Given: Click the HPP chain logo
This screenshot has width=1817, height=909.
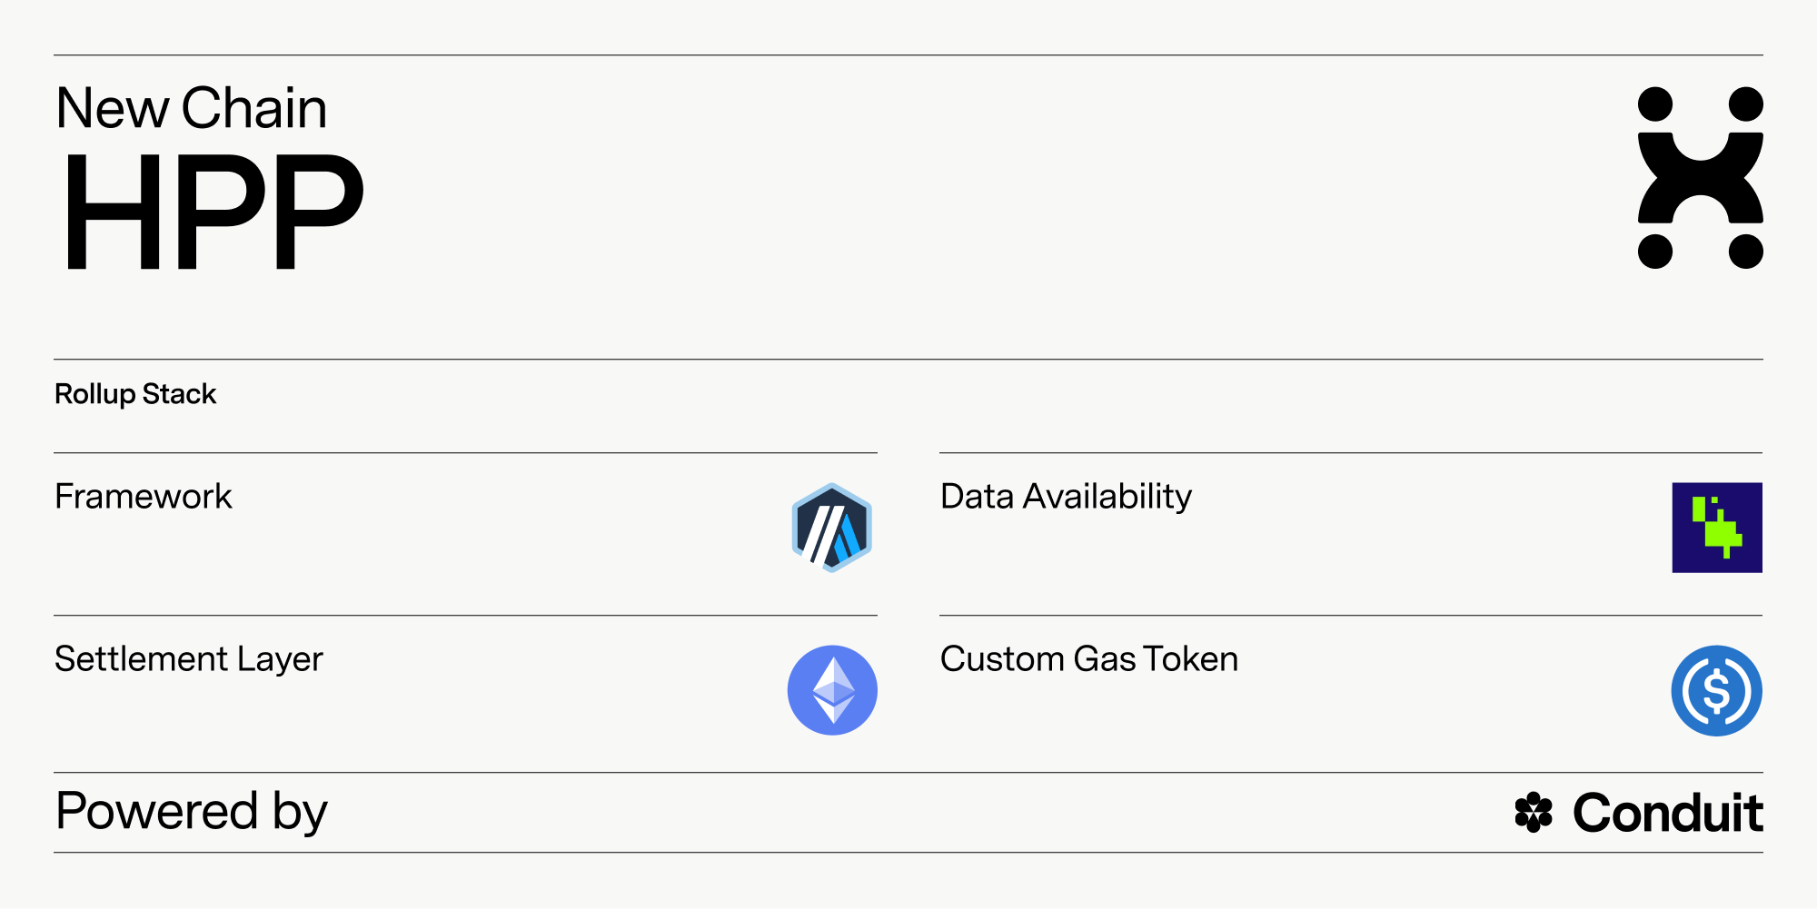Looking at the screenshot, I should (x=1700, y=178).
